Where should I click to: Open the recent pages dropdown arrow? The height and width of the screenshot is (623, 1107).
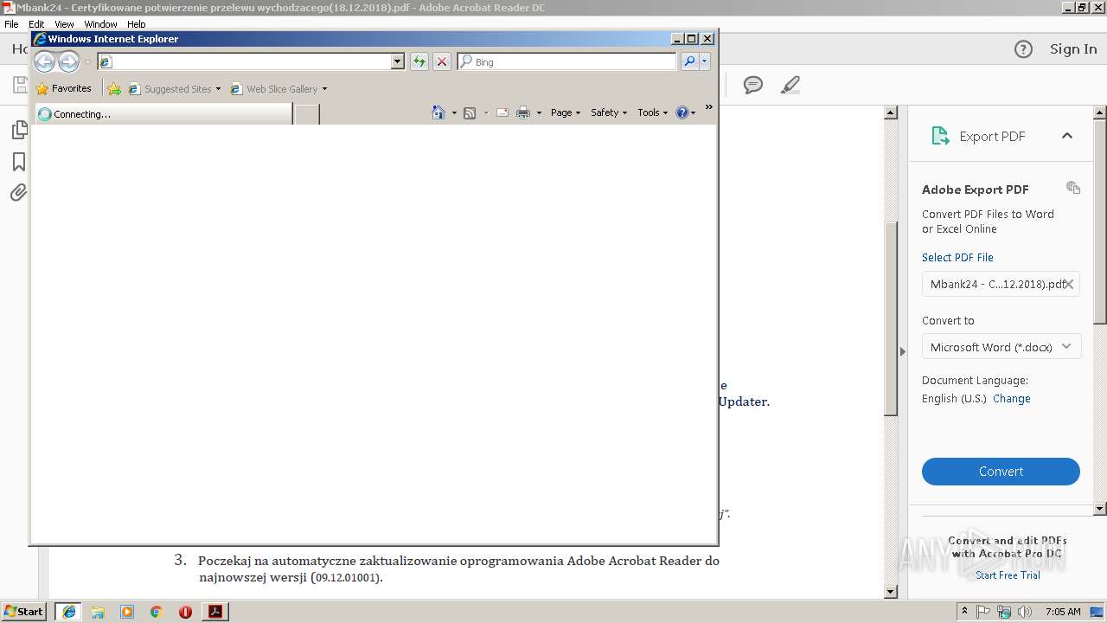(x=87, y=62)
